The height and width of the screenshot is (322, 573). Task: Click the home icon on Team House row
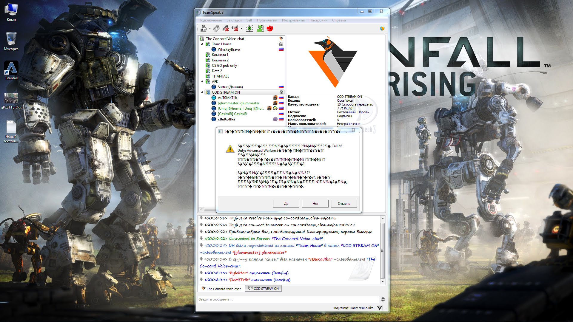click(x=281, y=44)
